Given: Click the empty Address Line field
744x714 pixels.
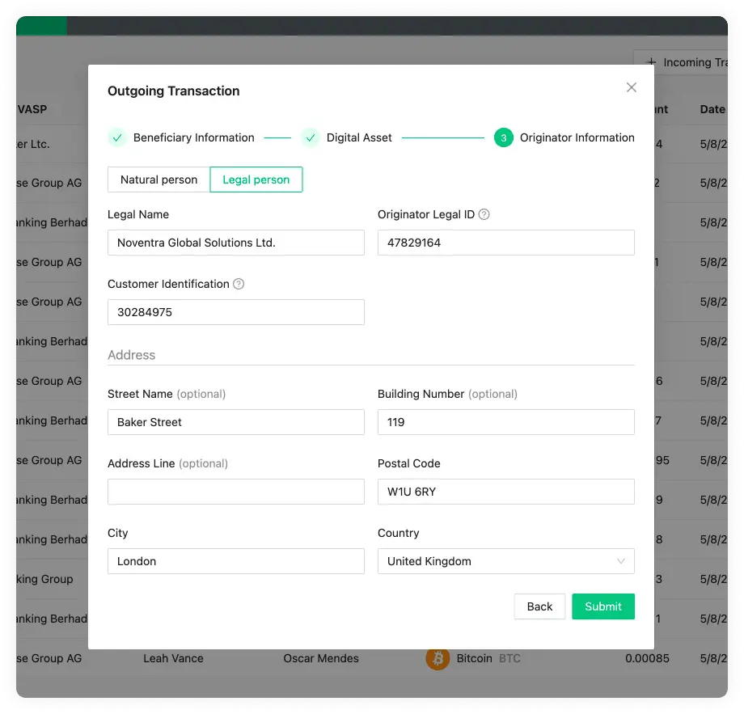Looking at the screenshot, I should coord(235,492).
